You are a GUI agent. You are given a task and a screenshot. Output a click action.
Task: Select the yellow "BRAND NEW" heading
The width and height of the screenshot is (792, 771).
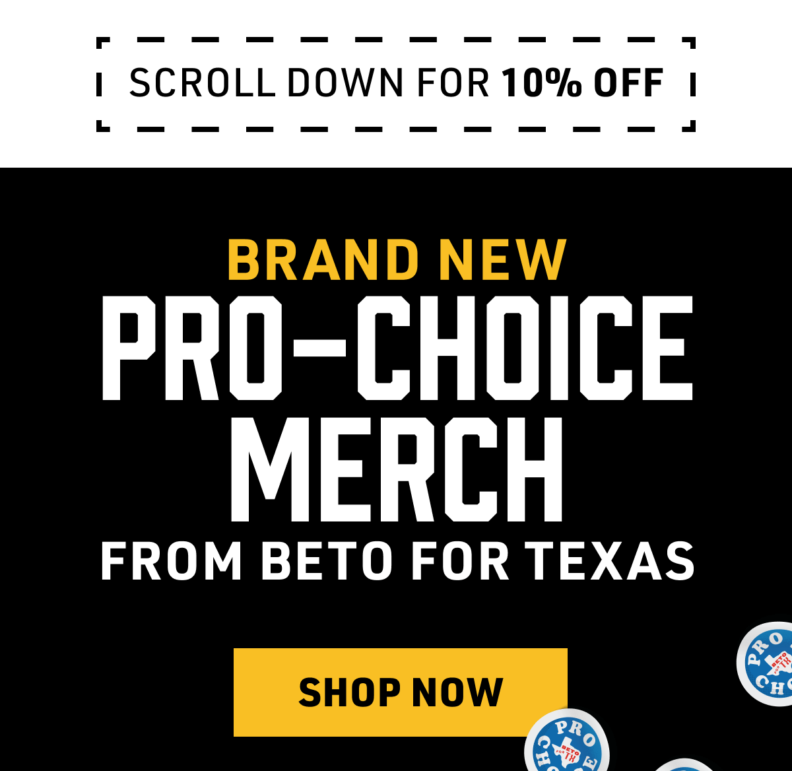coord(397,259)
